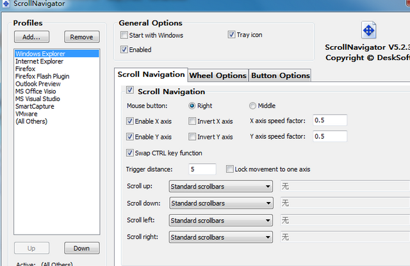Select the (All Others) profile in list
410x266 pixels.
point(57,121)
